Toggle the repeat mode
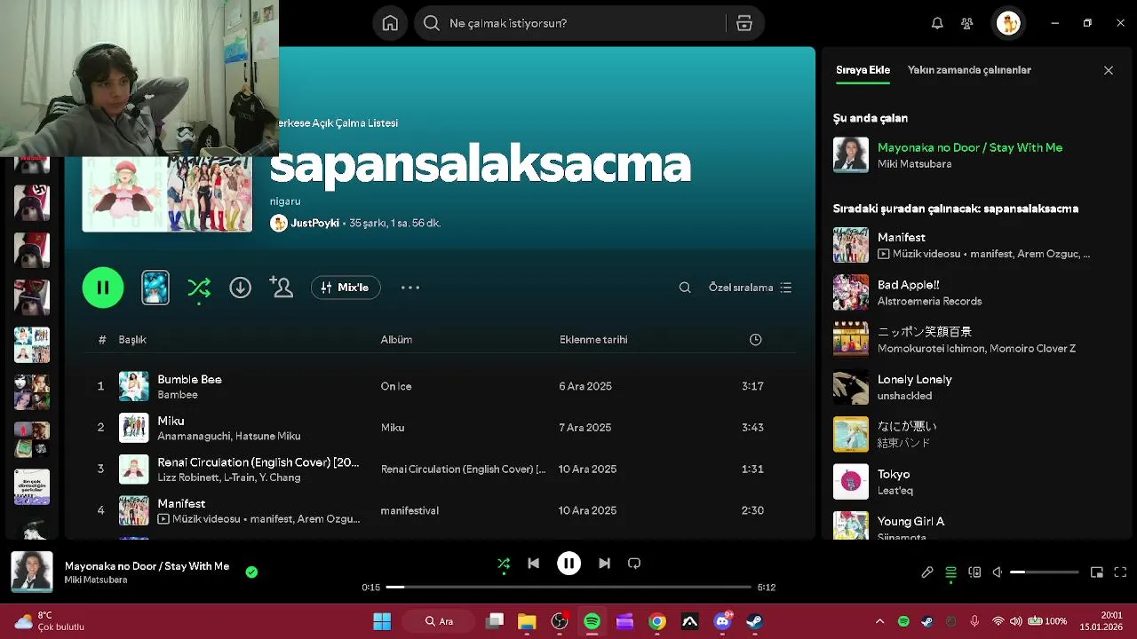Image resolution: width=1137 pixels, height=639 pixels. (634, 564)
